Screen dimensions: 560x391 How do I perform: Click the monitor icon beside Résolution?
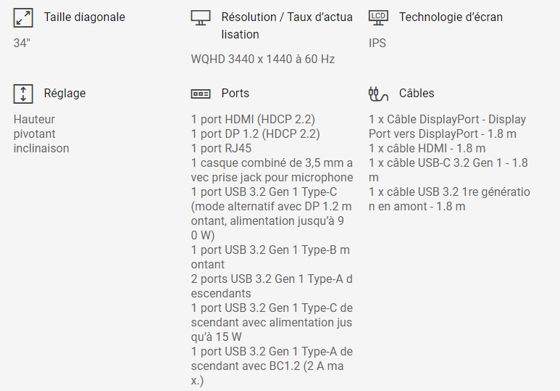201,17
